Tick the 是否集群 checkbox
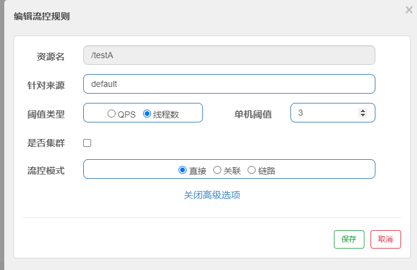 (87, 143)
